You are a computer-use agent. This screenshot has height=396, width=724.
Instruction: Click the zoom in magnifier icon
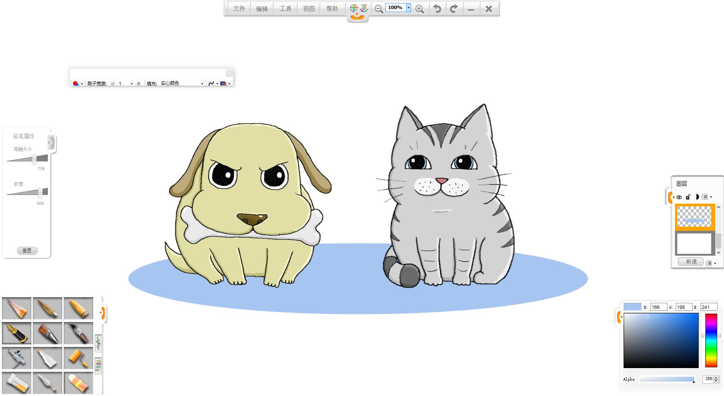pyautogui.click(x=419, y=9)
